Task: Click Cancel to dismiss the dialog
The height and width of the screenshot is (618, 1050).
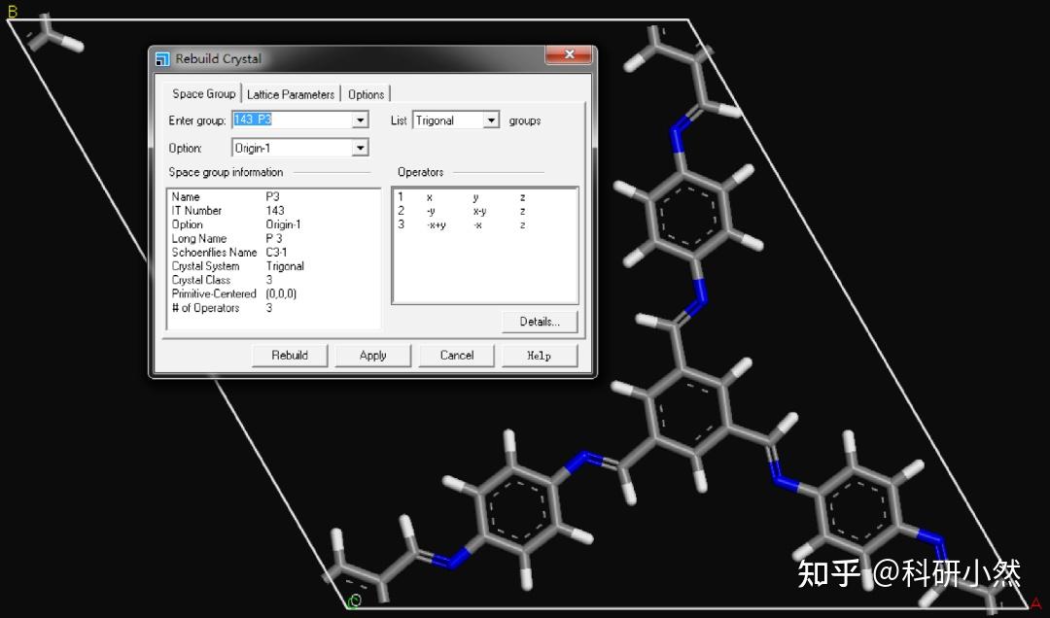Action: 456,355
